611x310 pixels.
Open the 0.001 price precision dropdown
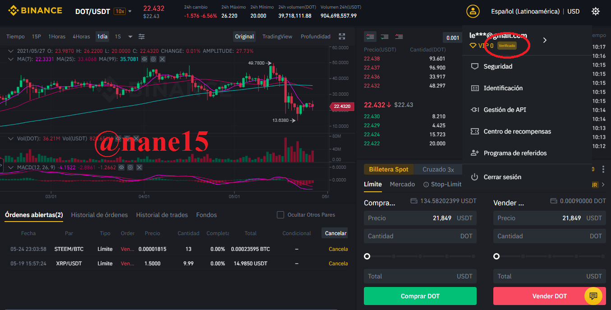(452, 37)
